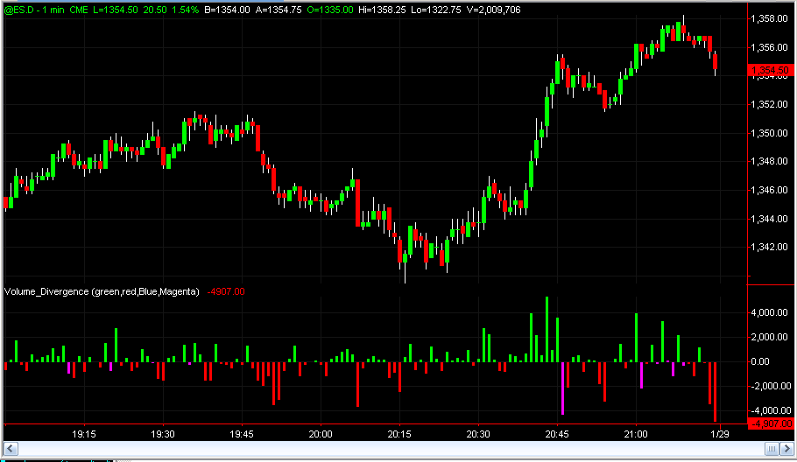Click the V=2,009,706 volume value
Viewport: 797px width, 462px height.
pyautogui.click(x=493, y=10)
